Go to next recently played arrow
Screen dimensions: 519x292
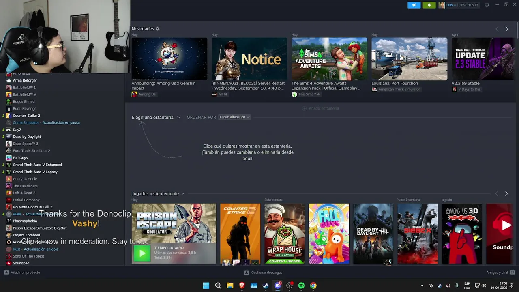[x=506, y=193]
